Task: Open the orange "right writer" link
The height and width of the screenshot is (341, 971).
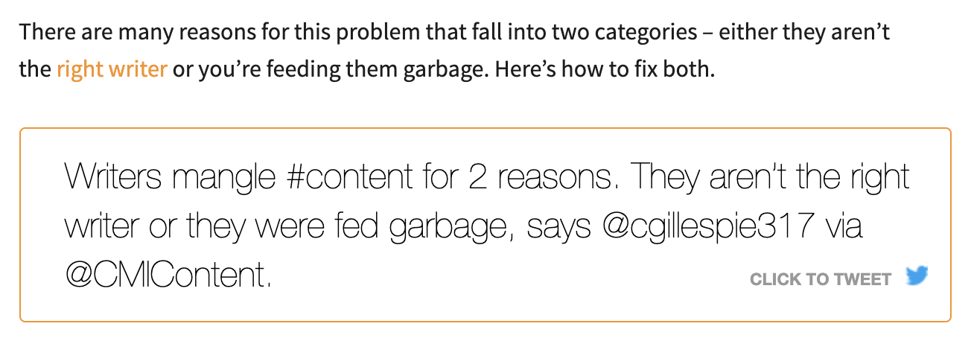Action: click(112, 69)
